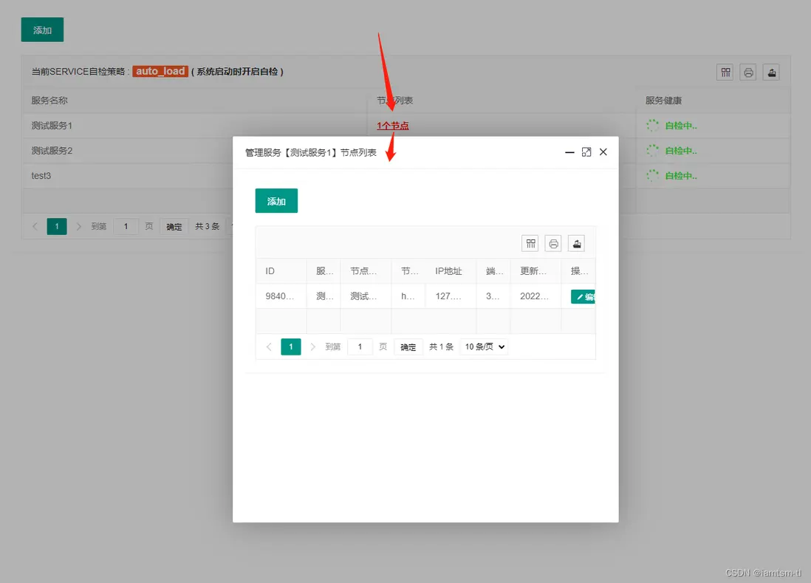This screenshot has width=811, height=583.
Task: Click the print icon in the dialog table toolbar
Action: pyautogui.click(x=553, y=243)
